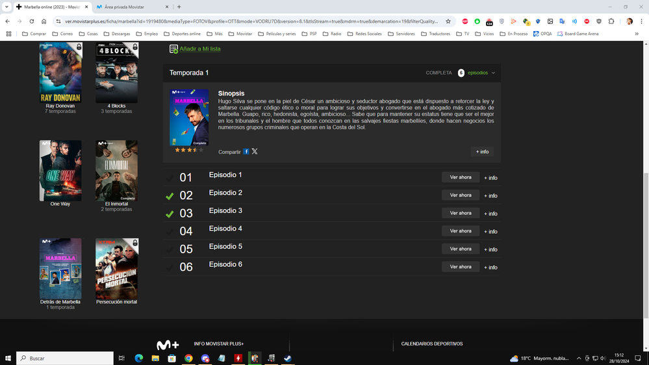The image size is (649, 365).
Task: Click the red M extension icon
Action: [587, 21]
